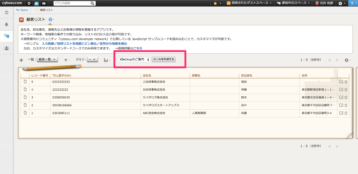Open the グラフ dropdown
The width and height of the screenshot is (358, 174).
tap(92, 60)
